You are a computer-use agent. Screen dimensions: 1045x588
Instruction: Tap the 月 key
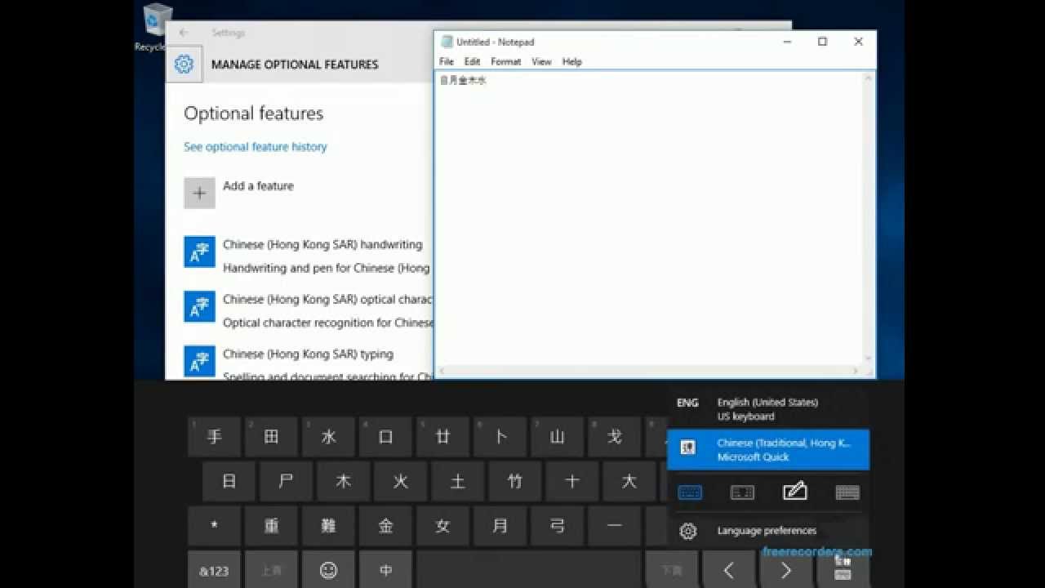tap(500, 526)
